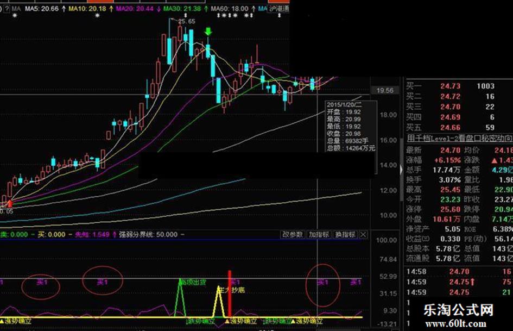Image resolution: width=513 pixels, height=331 pixels.
Task: Click the 改参数 (change parameters) button
Action: 293,235
